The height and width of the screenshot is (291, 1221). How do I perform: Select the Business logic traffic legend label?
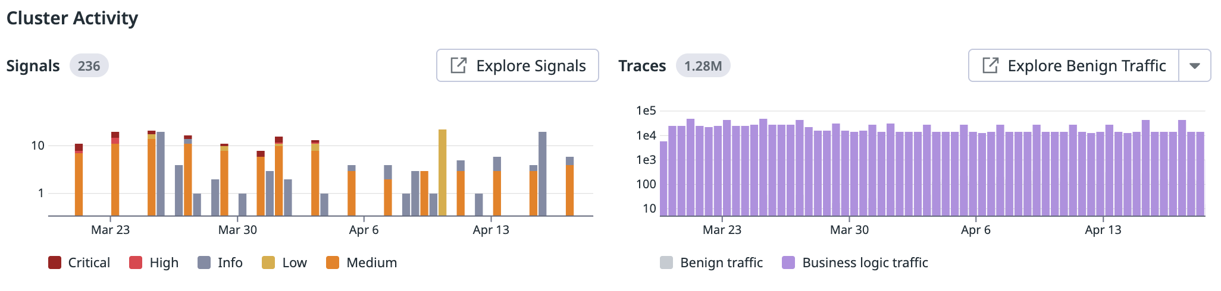click(865, 262)
